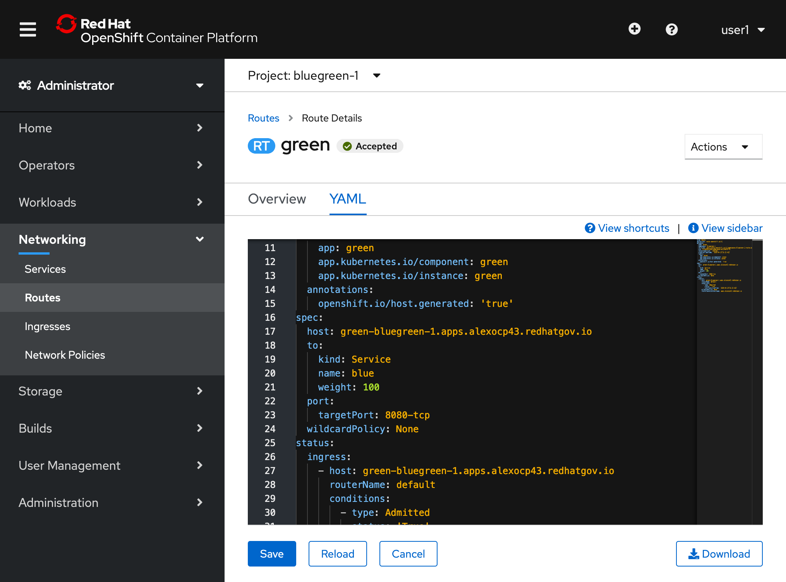786x582 pixels.
Task: Switch to the YAML tab
Action: pyautogui.click(x=348, y=199)
